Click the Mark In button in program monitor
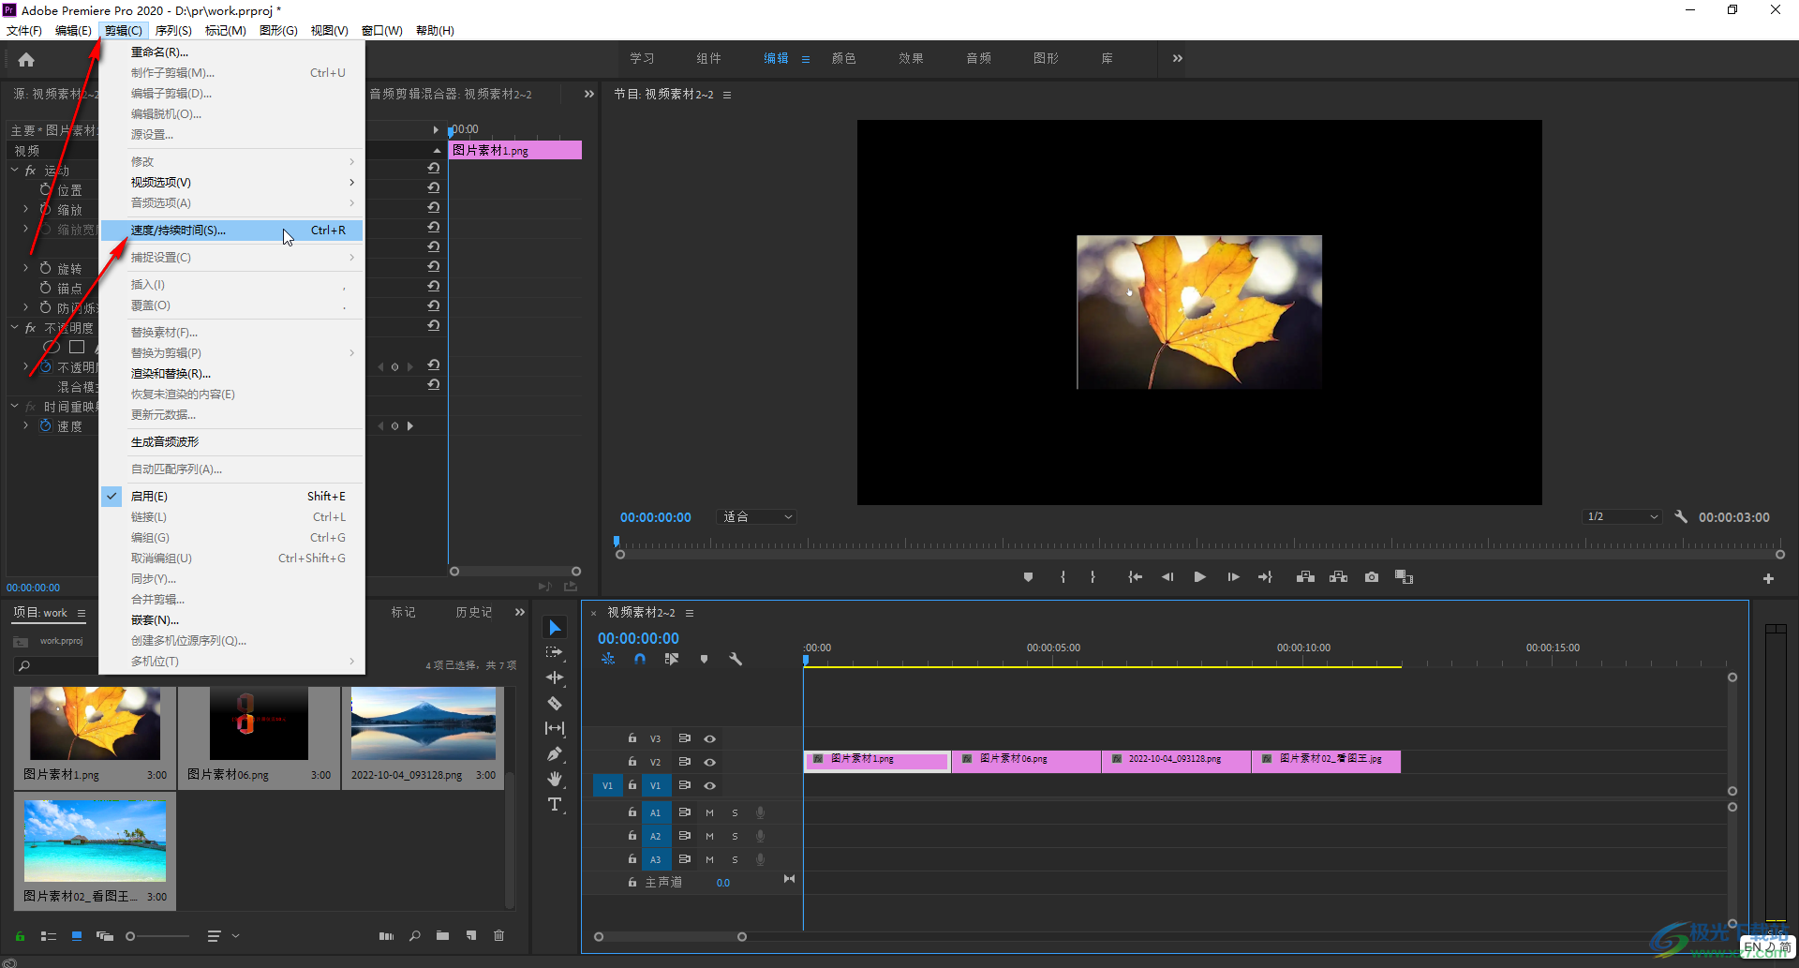Image resolution: width=1799 pixels, height=968 pixels. click(1063, 577)
